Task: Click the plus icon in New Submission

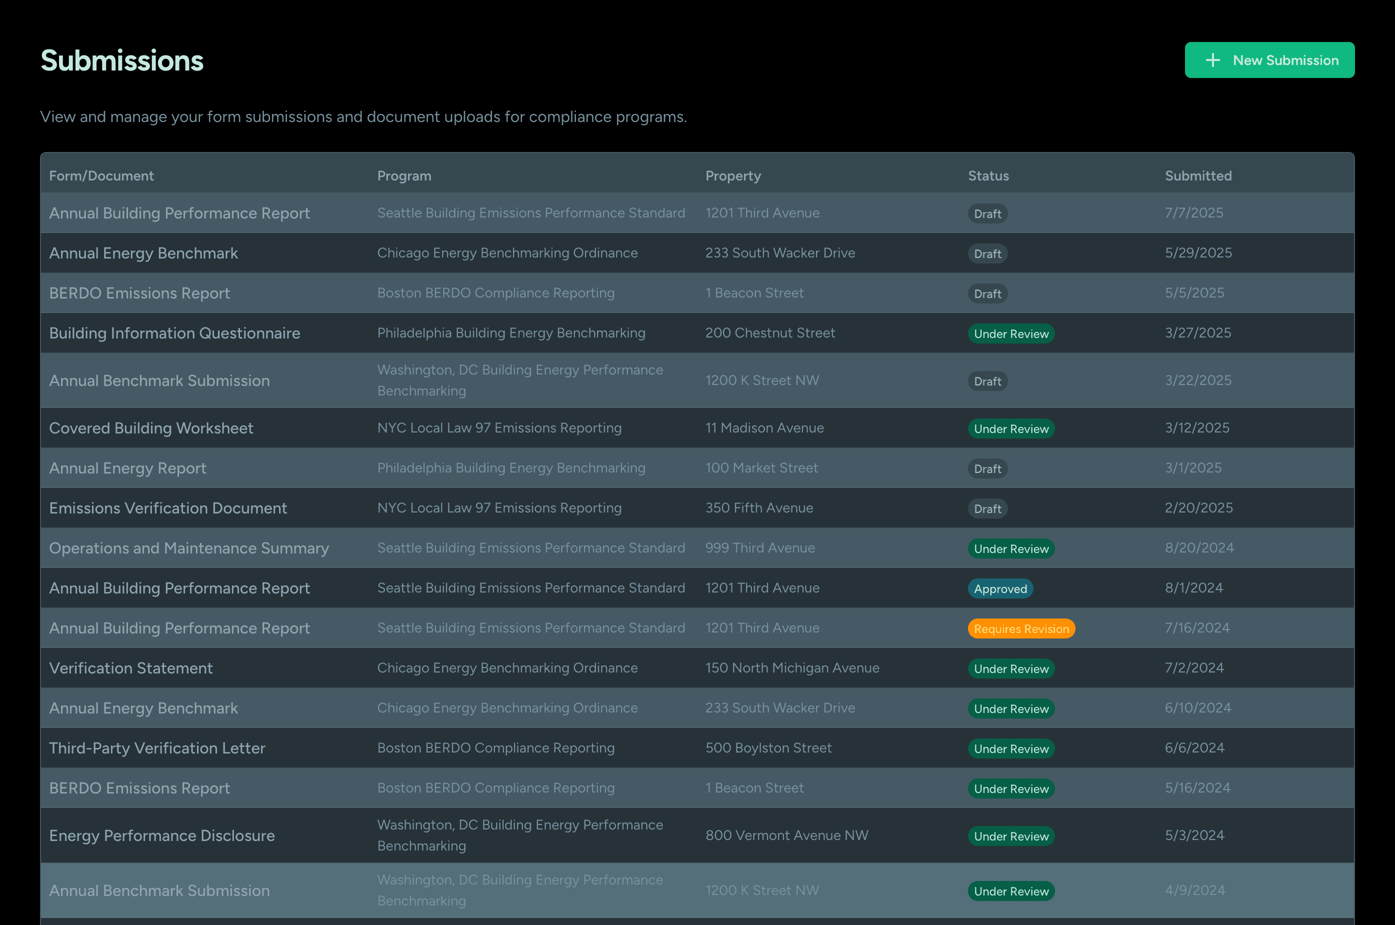Action: pyautogui.click(x=1212, y=60)
